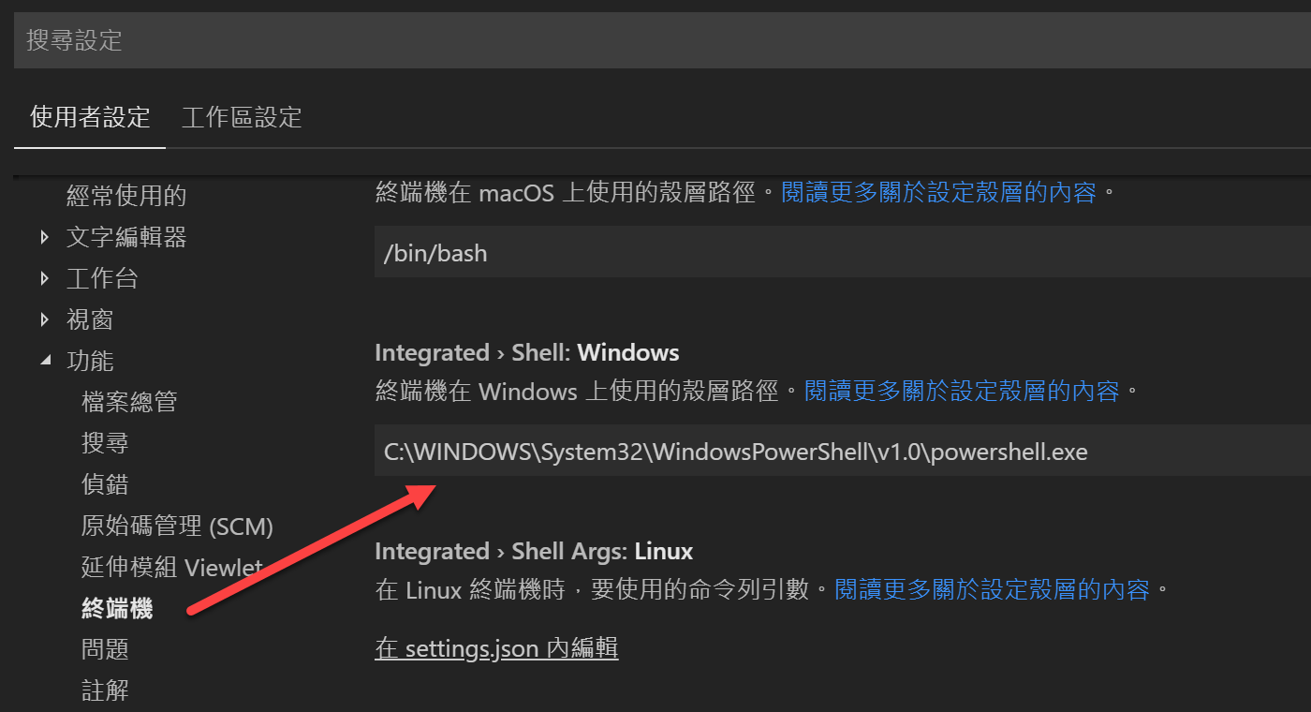Click the /bin/bash macOS shell field

[843, 251]
